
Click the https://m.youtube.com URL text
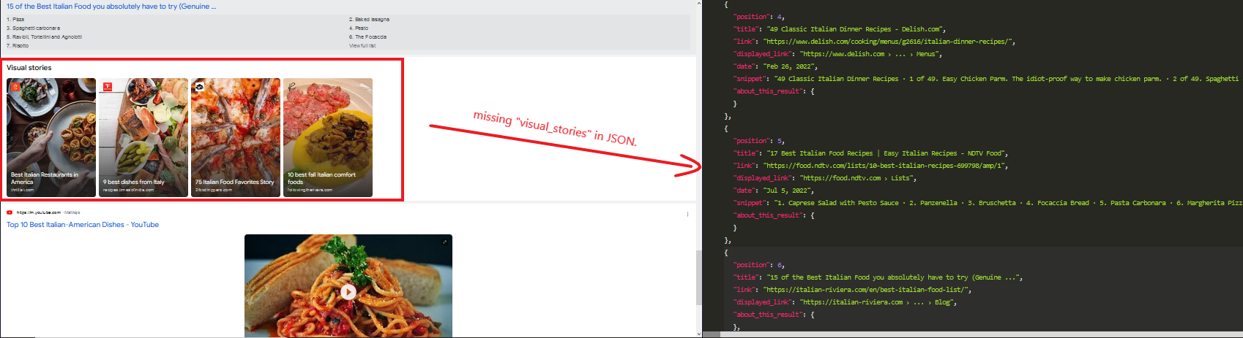pos(39,212)
